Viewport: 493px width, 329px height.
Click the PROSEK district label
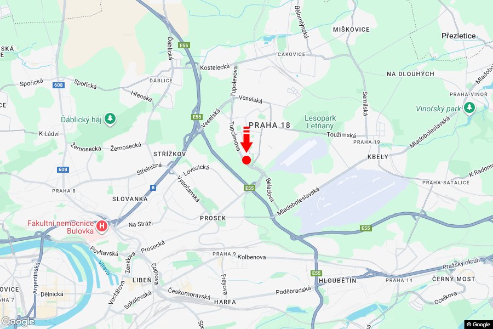point(213,218)
